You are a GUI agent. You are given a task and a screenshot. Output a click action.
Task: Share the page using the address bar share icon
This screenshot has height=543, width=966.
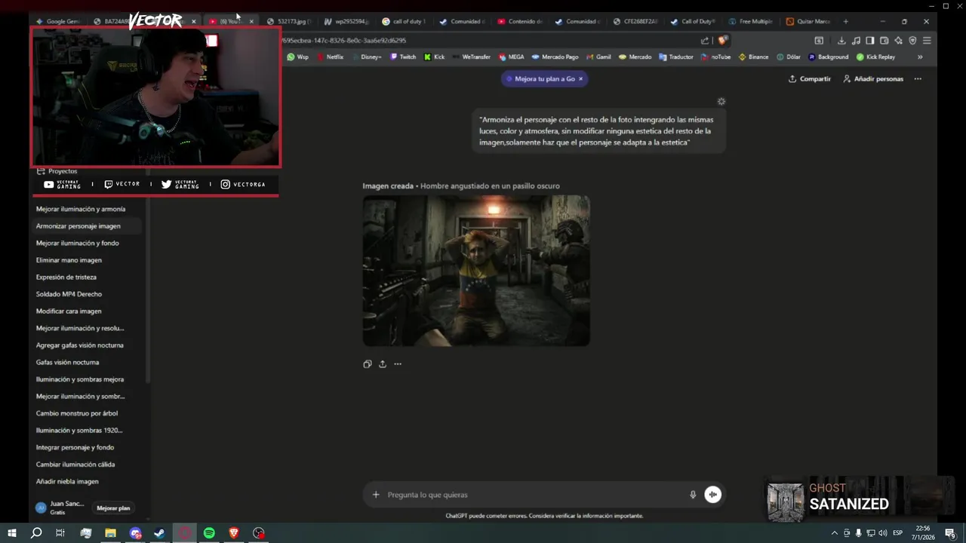pyautogui.click(x=705, y=41)
